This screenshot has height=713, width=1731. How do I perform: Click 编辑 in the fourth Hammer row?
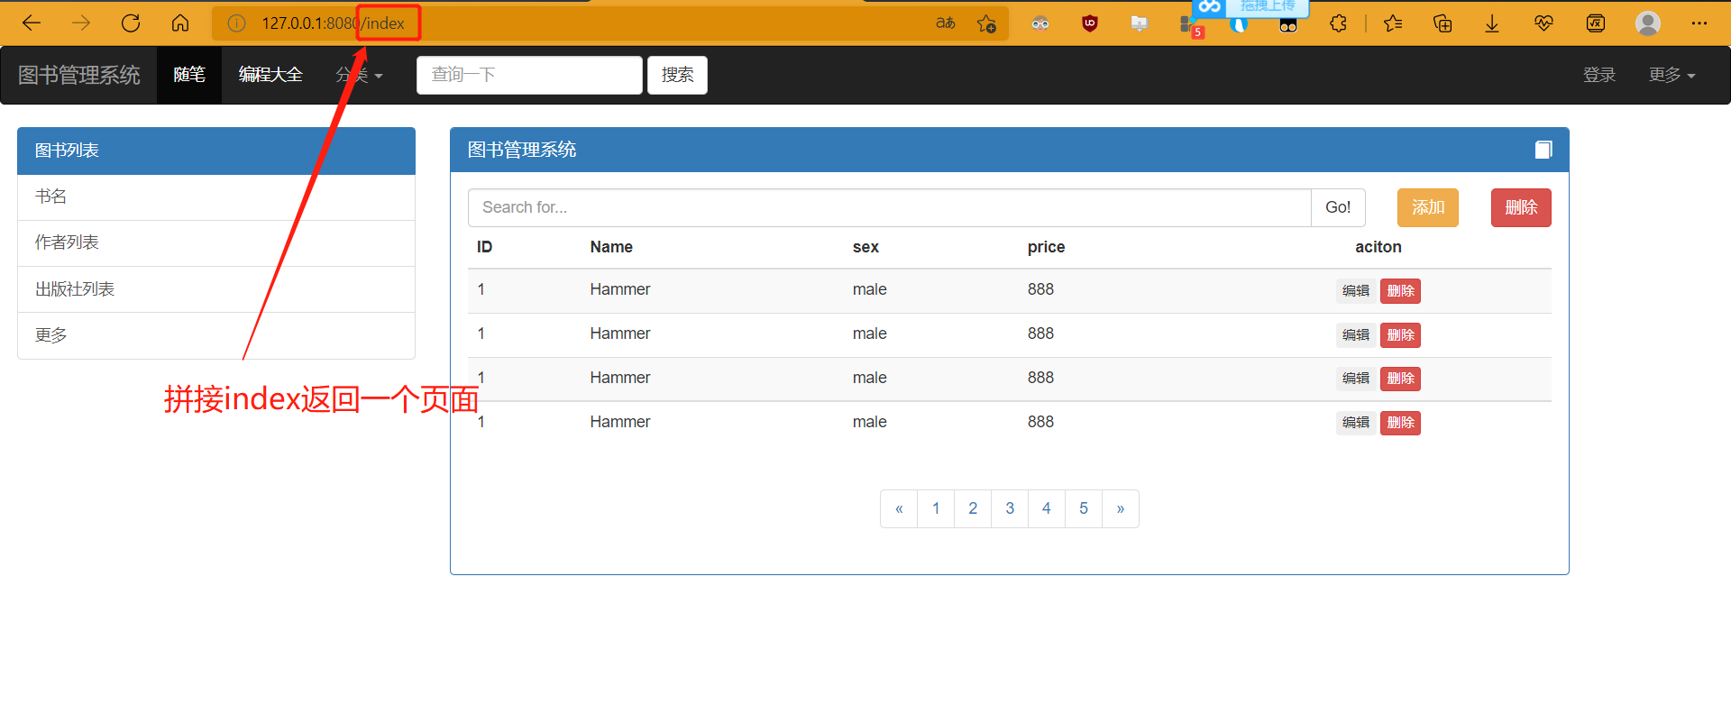point(1356,423)
